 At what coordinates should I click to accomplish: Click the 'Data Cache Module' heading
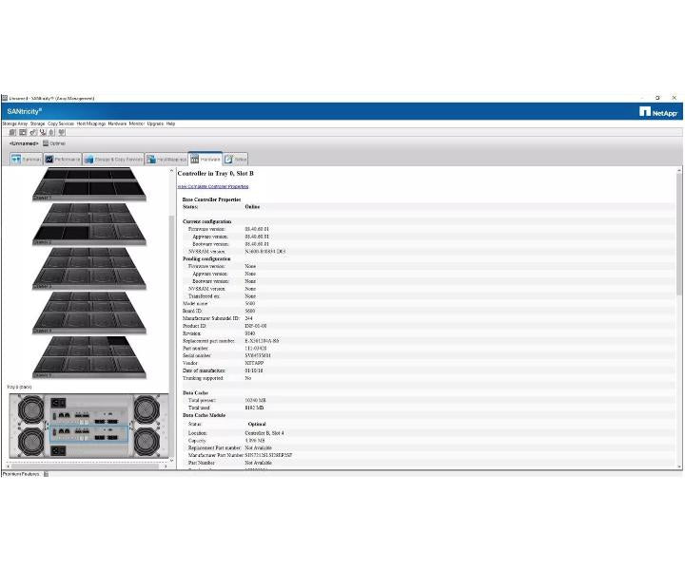click(x=204, y=415)
